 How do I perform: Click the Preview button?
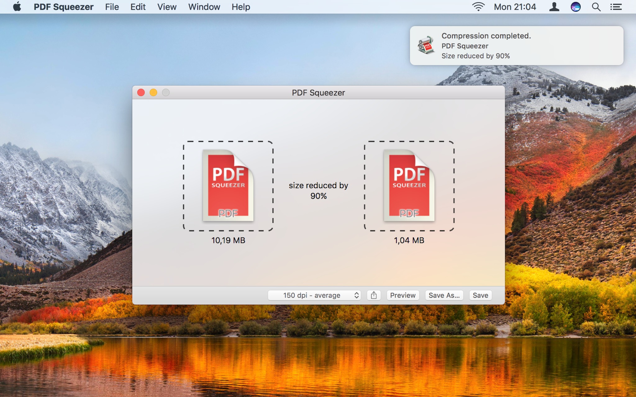[x=403, y=295]
